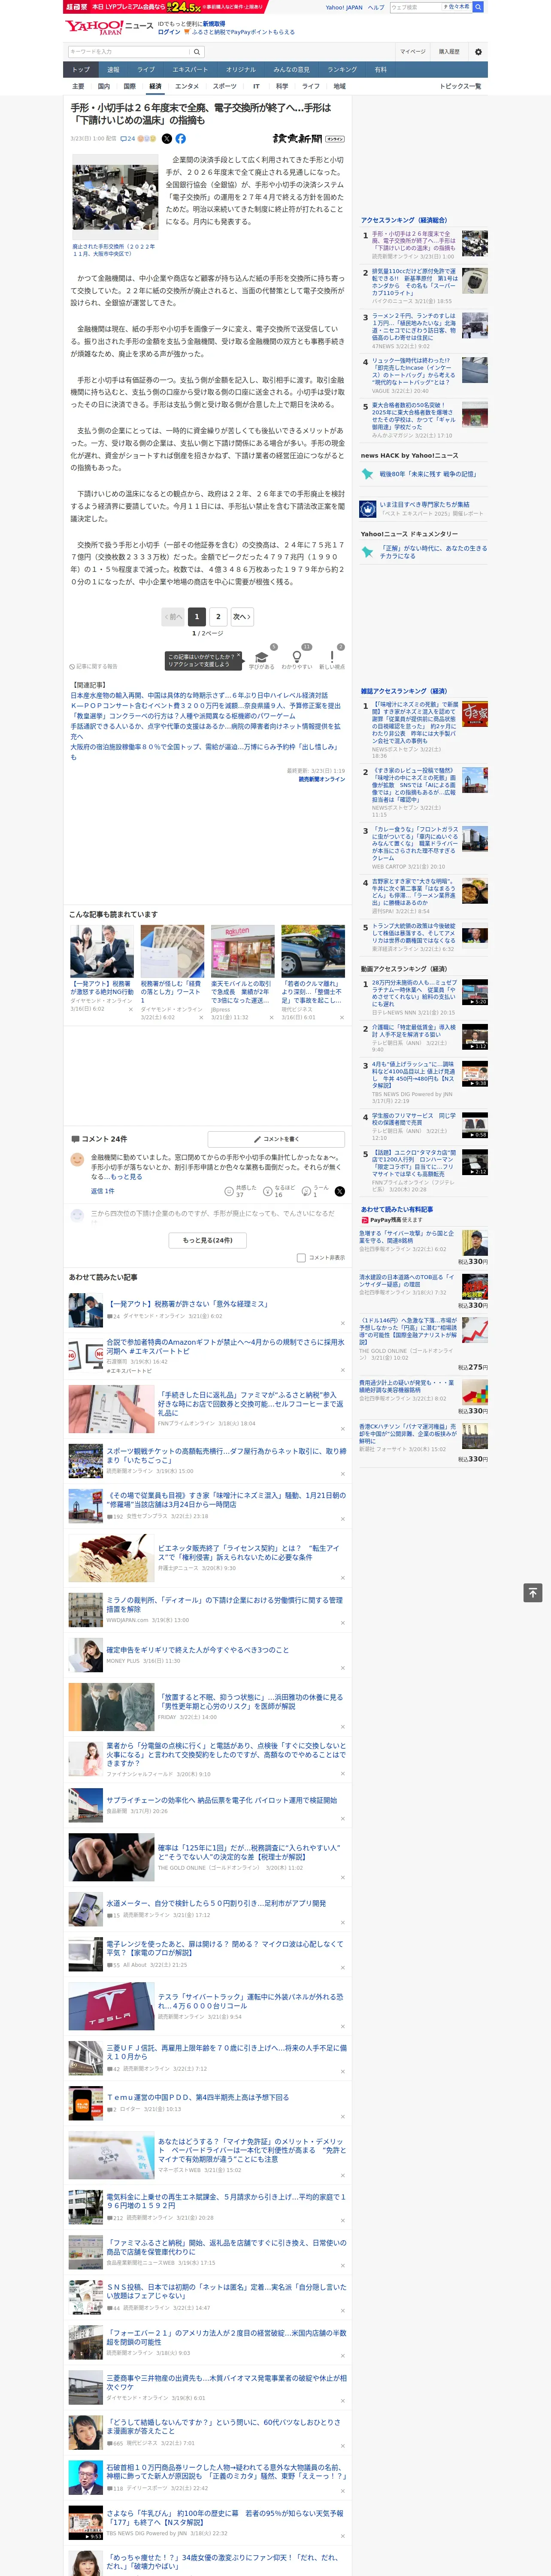Select the エキスパート navigation tab

pyautogui.click(x=190, y=70)
